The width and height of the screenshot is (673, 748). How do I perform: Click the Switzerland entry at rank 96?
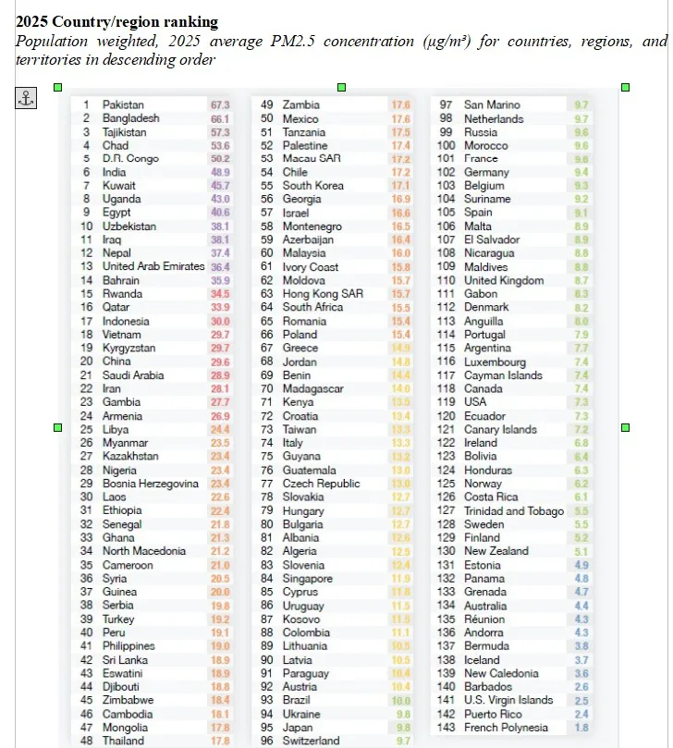coord(311,741)
